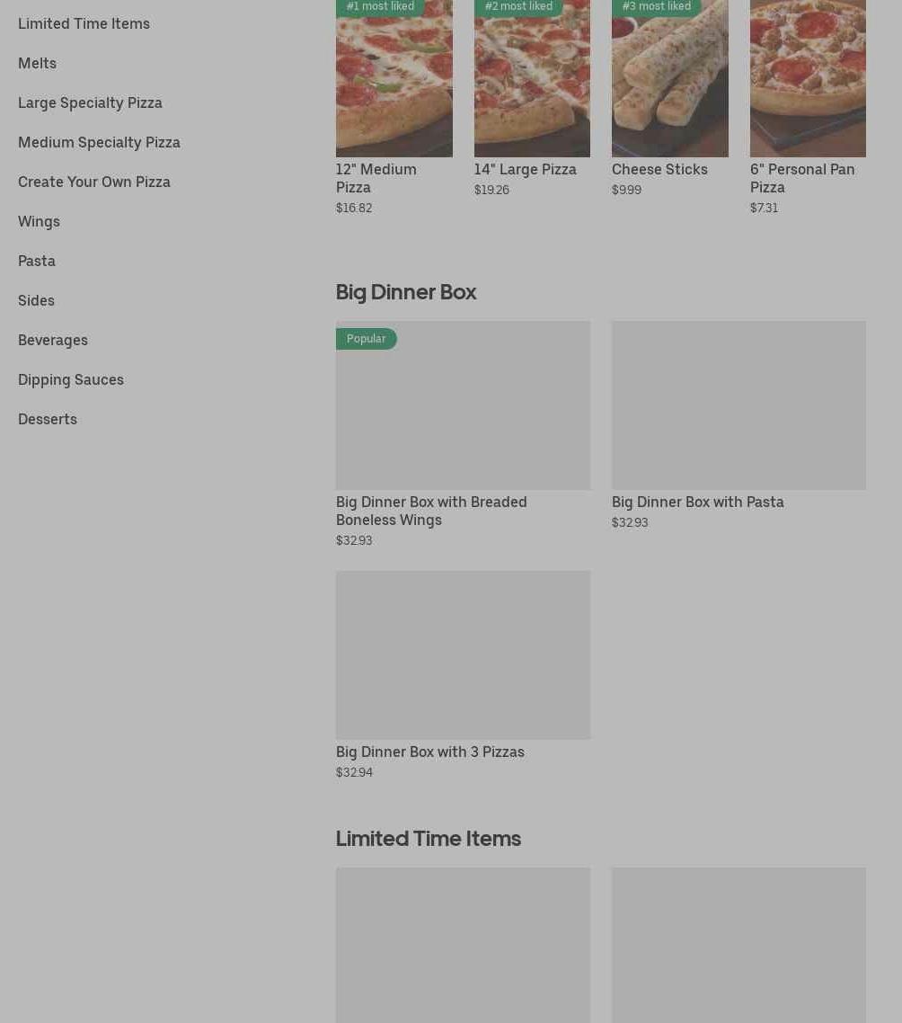Open Medium Specialty Pizza category
The image size is (902, 1023).
[99, 142]
